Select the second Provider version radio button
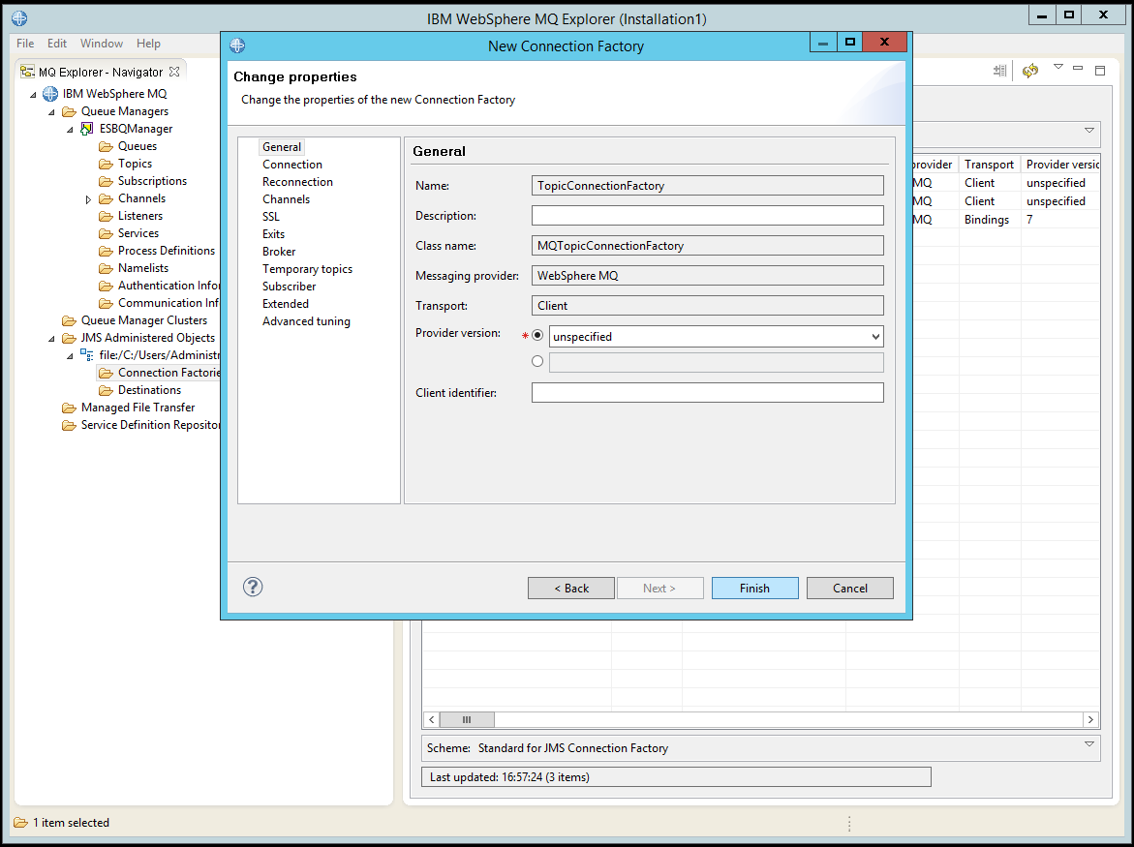1134x847 pixels. click(x=538, y=360)
